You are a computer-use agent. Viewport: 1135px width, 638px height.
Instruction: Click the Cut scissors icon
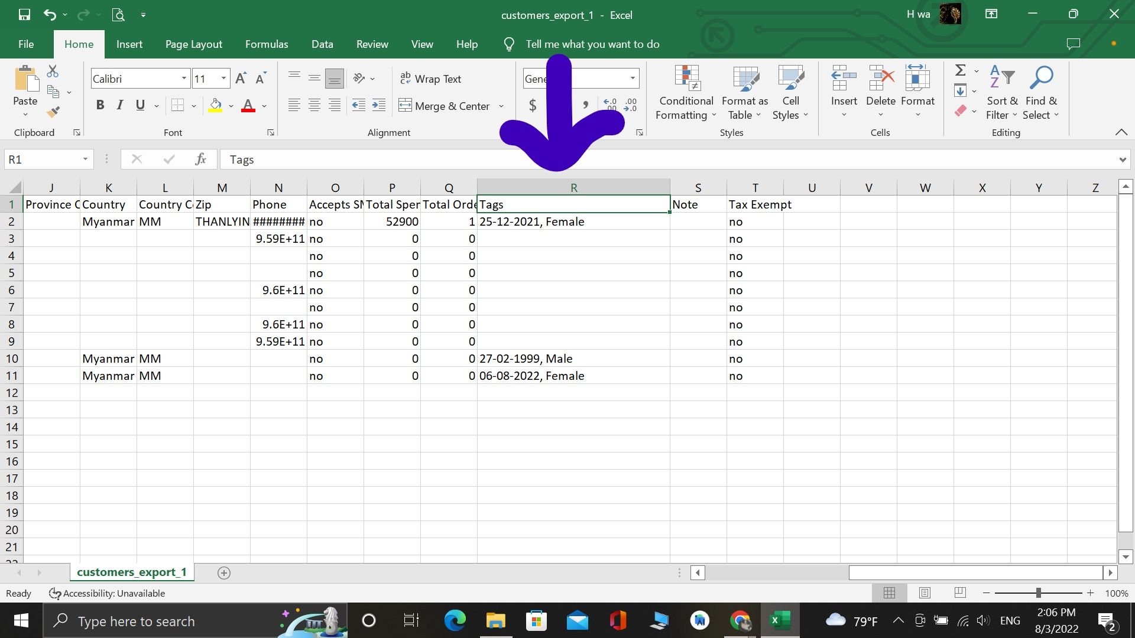pos(53,71)
